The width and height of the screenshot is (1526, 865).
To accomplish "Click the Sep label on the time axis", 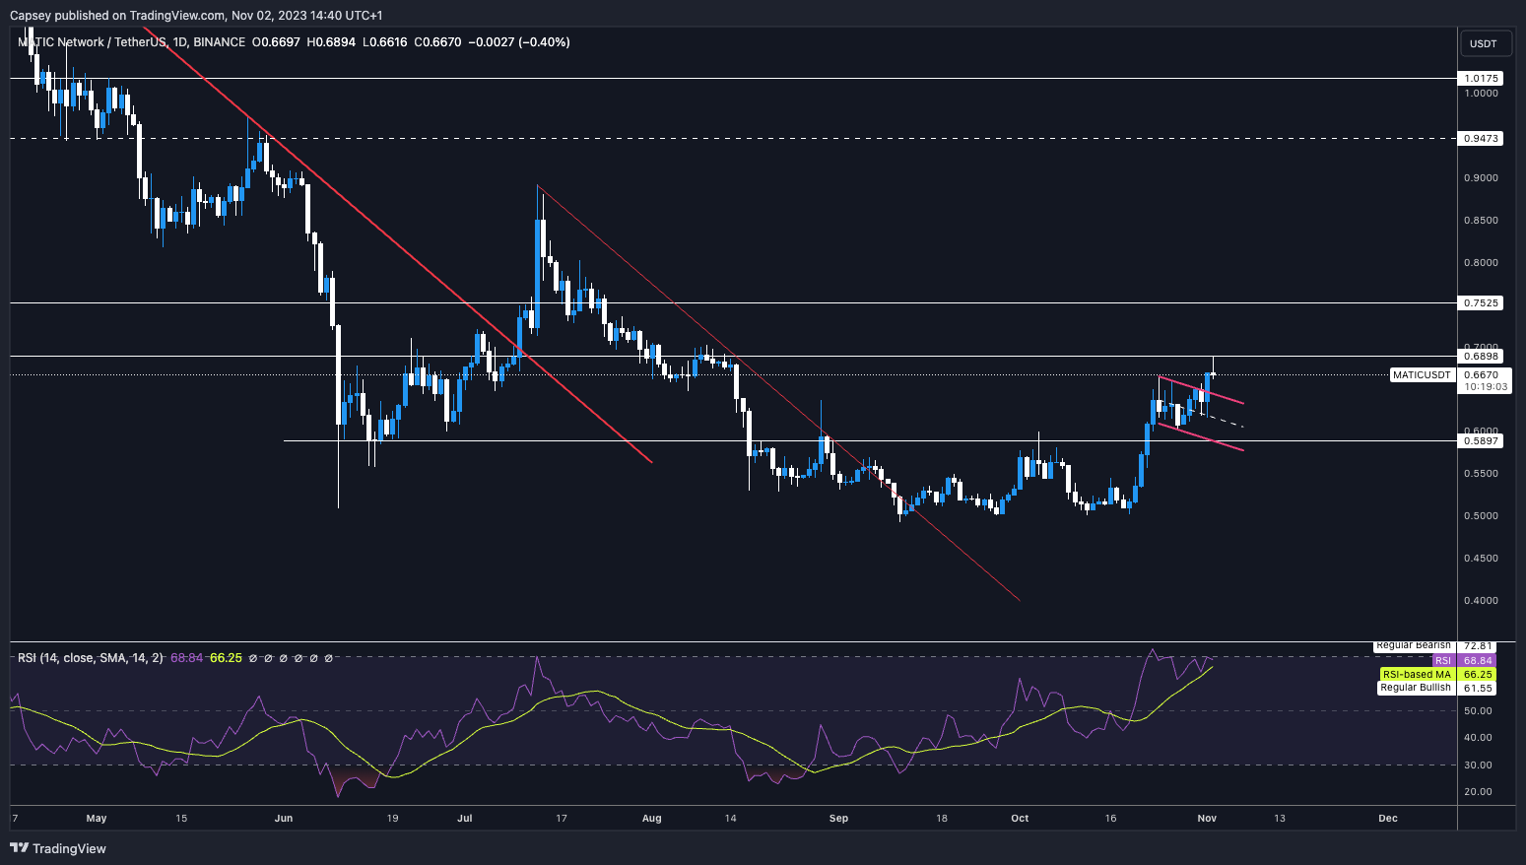I will 838,818.
